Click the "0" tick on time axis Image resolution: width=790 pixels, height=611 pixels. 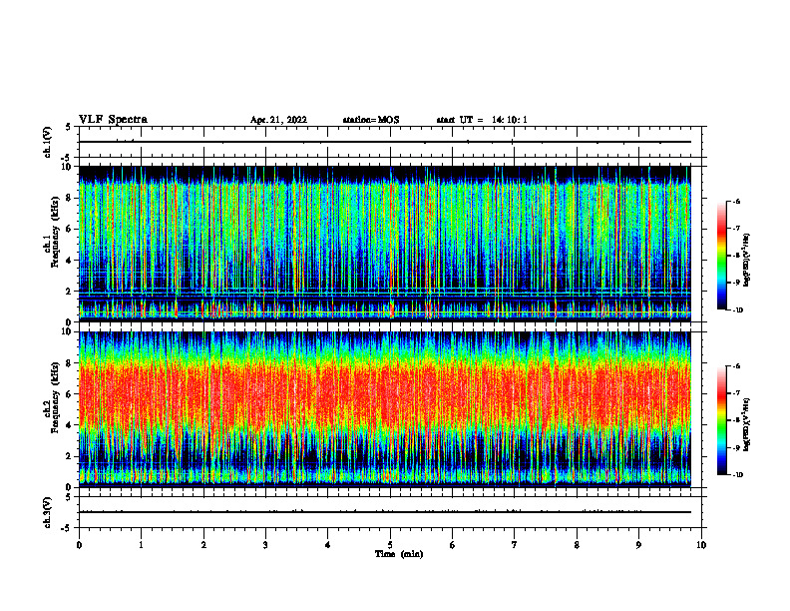click(x=79, y=545)
